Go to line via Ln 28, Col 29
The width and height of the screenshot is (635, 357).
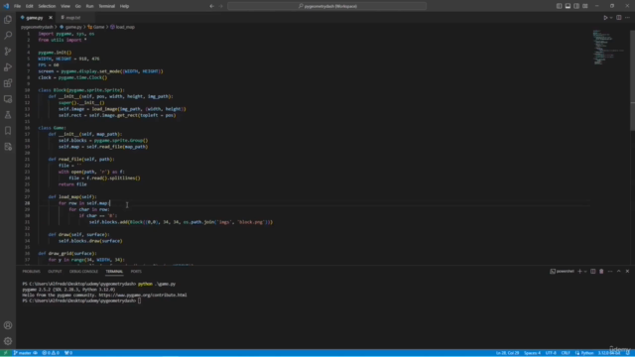pos(507,353)
